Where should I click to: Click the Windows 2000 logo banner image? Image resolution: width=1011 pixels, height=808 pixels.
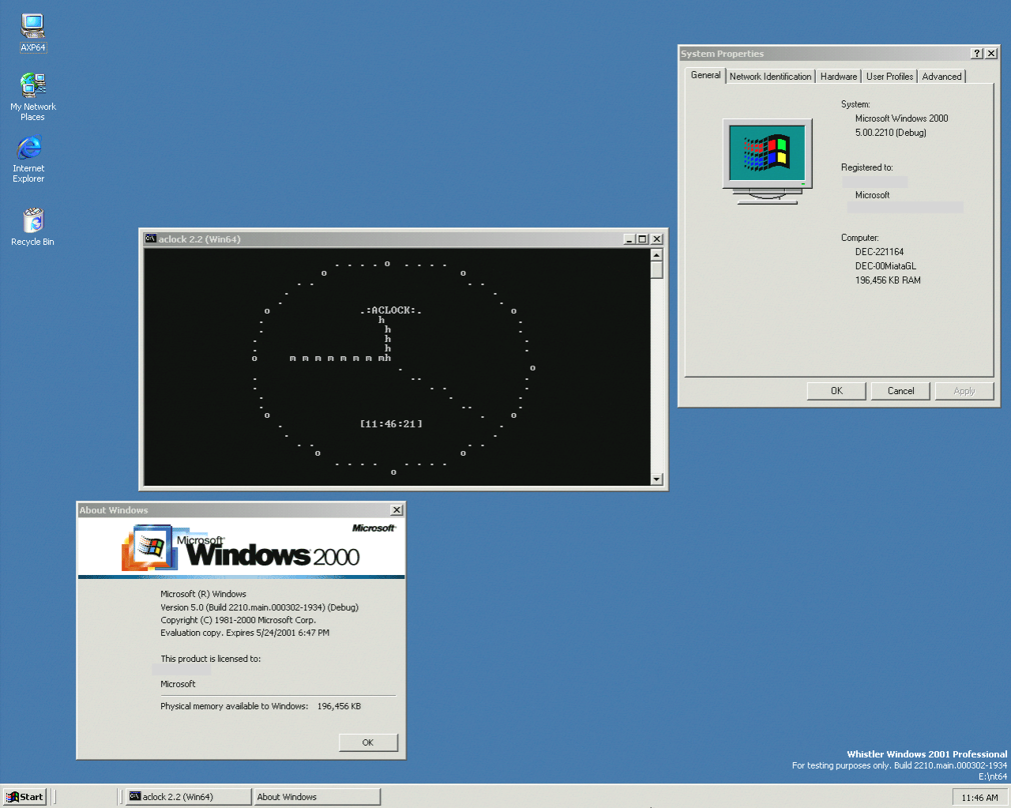241,548
